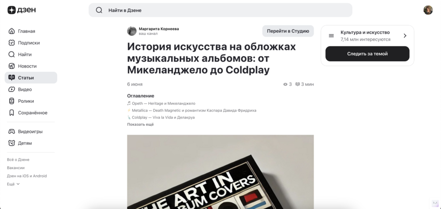Focus the Найти в Дзене search field
441x209 pixels.
(x=220, y=10)
